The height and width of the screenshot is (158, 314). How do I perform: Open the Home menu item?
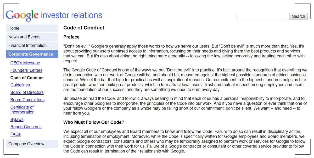coord(14,28)
